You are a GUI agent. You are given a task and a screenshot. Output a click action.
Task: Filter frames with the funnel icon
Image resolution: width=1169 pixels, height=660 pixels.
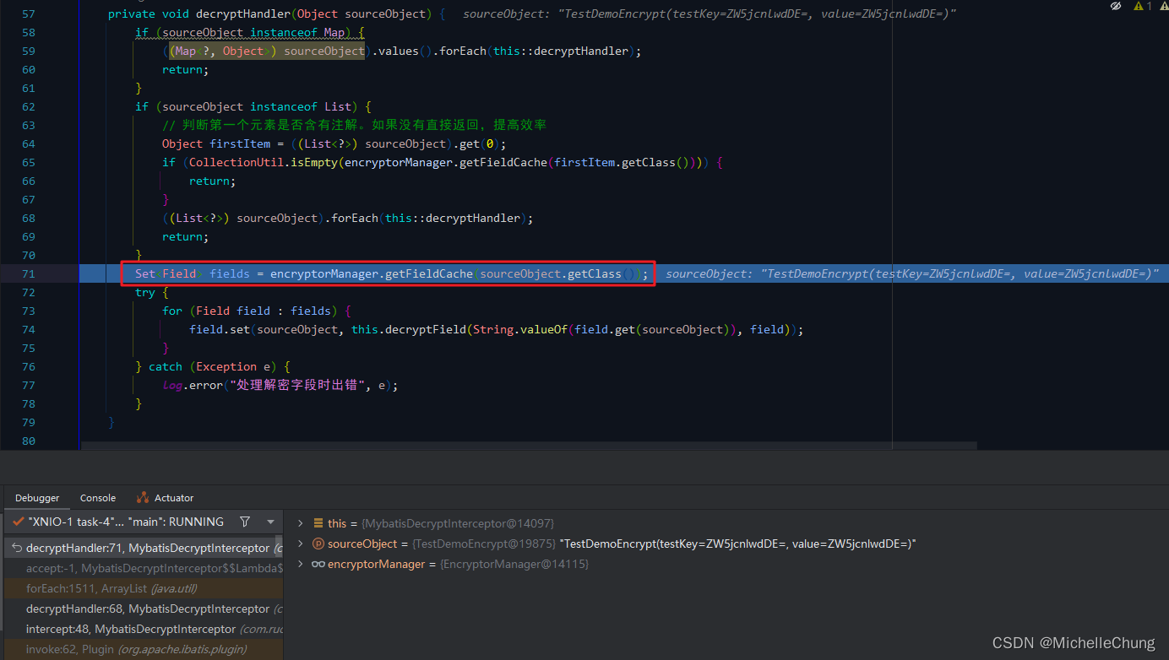pos(245,522)
